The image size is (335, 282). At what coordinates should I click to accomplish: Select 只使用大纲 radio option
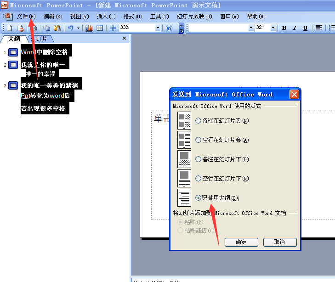pyautogui.click(x=198, y=197)
